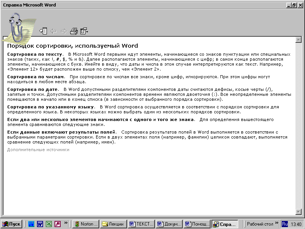Click bold text Сортировка по указанному языку
The image size is (305, 229).
click(51, 107)
